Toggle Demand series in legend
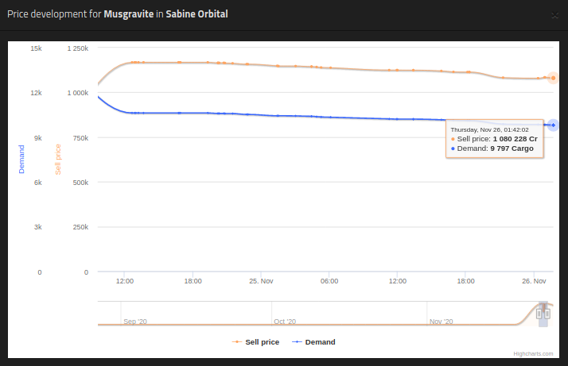Screen dimensions: 568x366 coord(313,341)
